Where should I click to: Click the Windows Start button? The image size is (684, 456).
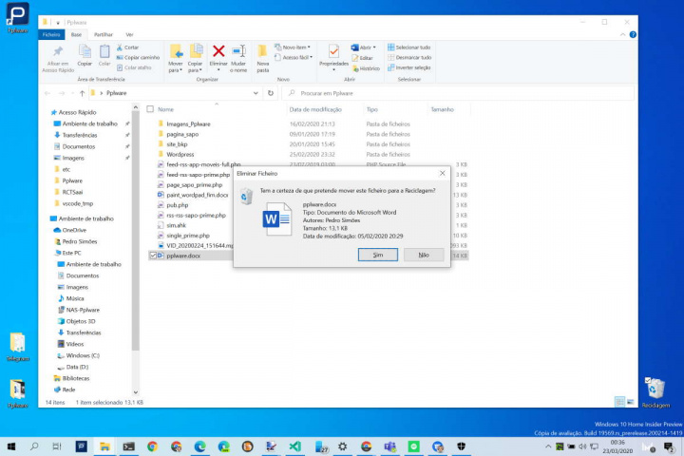(x=11, y=446)
